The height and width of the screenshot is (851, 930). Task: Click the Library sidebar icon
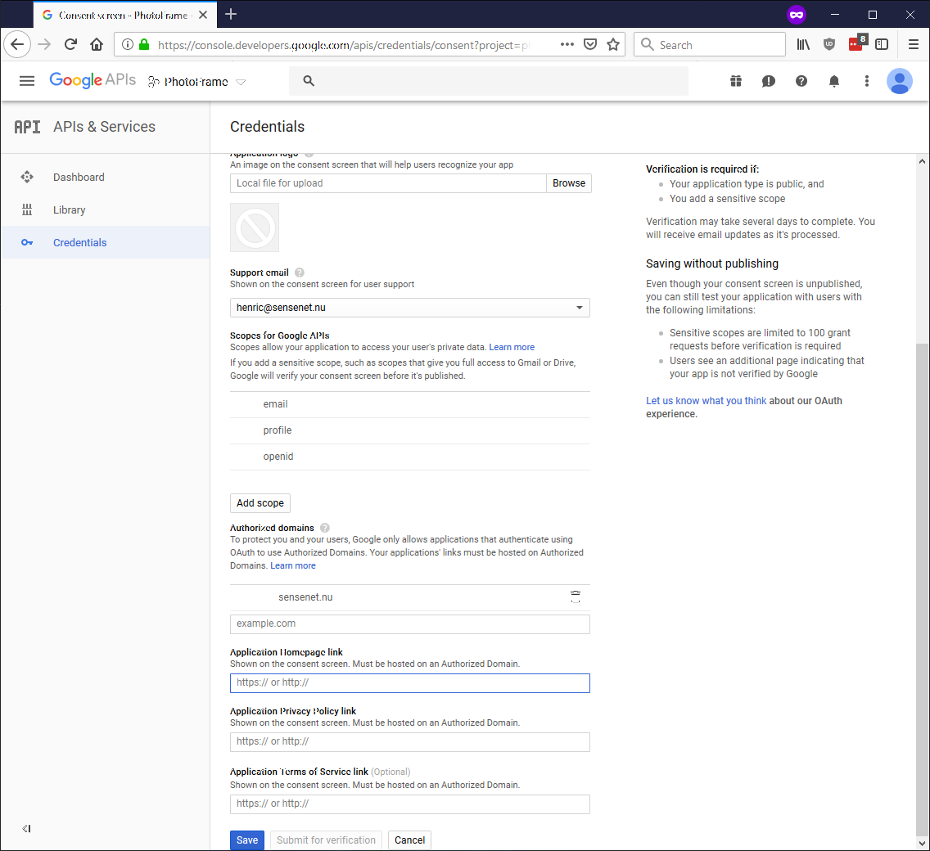pos(27,209)
